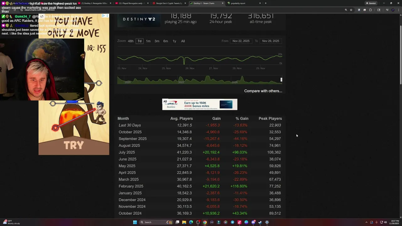402x226 pixels.
Task: Click the Gemini button in Chrome
Action: coord(371,3)
